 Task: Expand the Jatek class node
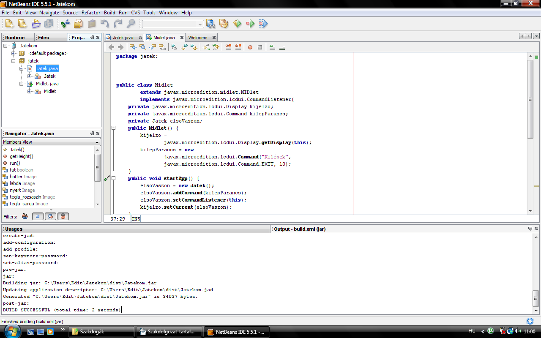coord(30,76)
